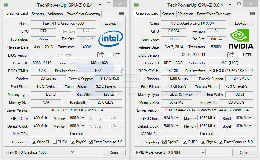Click Lookup button in Intel window

coord(111,23)
